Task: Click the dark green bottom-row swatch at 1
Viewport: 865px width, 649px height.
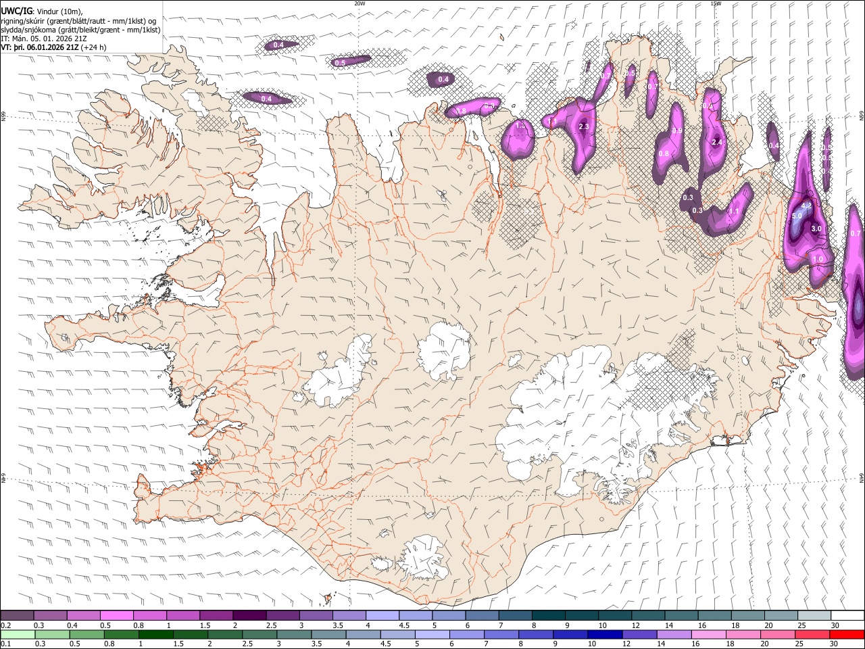Action: [x=156, y=634]
